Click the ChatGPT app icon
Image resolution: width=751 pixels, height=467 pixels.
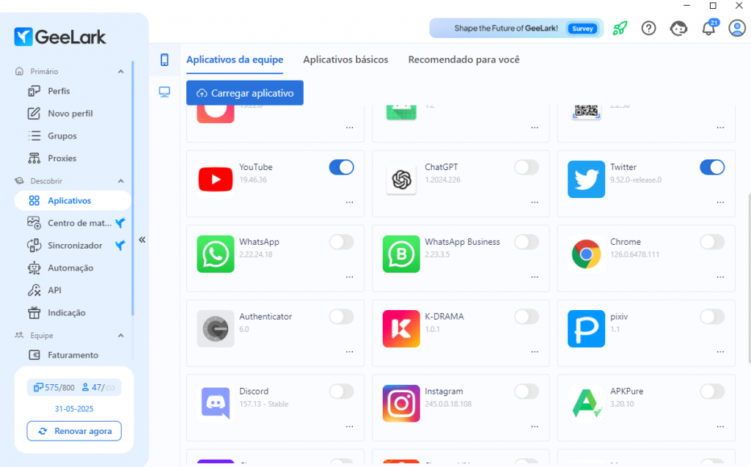coord(401,180)
